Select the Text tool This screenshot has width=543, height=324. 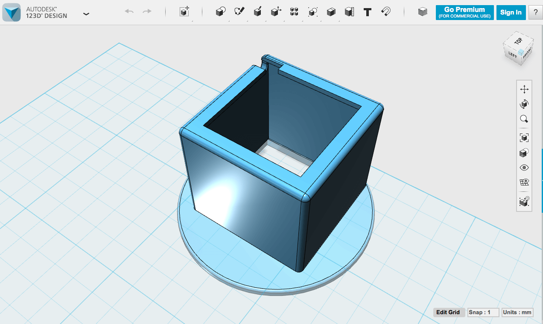point(368,12)
